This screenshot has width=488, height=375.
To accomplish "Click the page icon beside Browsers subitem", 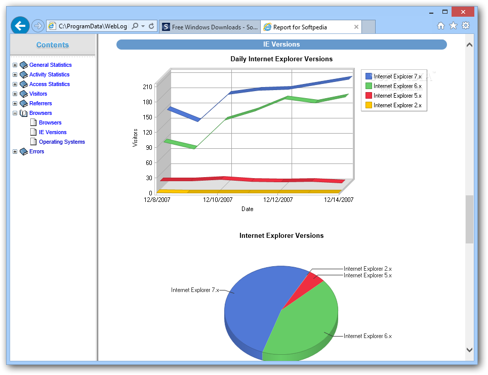I will pos(33,122).
